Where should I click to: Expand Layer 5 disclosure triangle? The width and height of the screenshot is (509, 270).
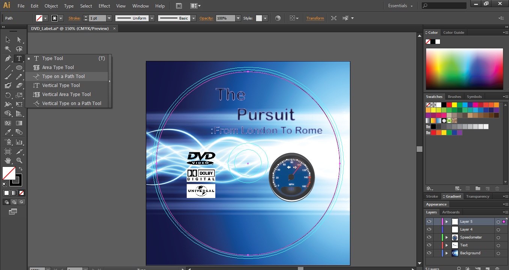(446, 222)
